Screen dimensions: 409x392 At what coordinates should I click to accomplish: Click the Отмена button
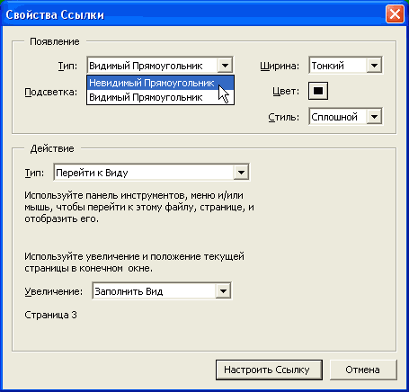(x=363, y=370)
